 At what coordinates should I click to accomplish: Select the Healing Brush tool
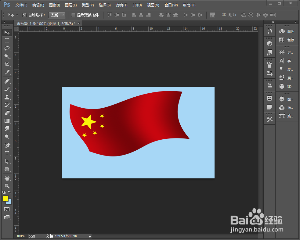click(7, 81)
